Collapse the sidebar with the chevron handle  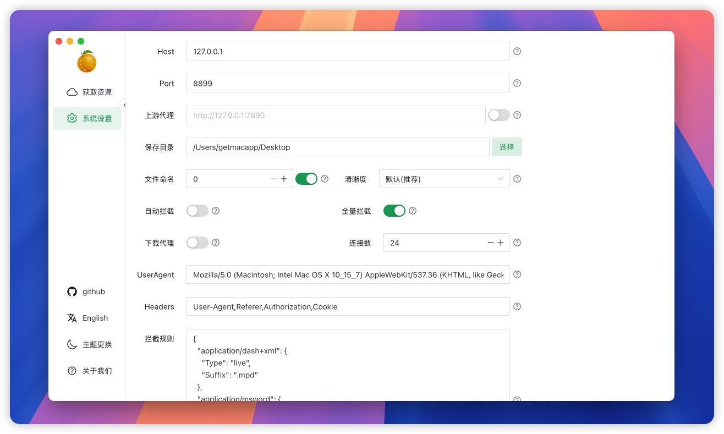[124, 105]
